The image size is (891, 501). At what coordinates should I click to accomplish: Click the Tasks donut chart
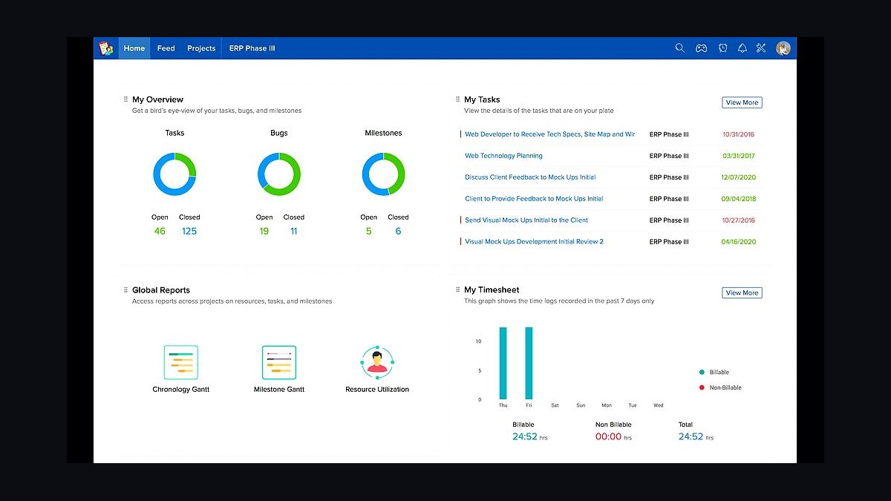[174, 174]
